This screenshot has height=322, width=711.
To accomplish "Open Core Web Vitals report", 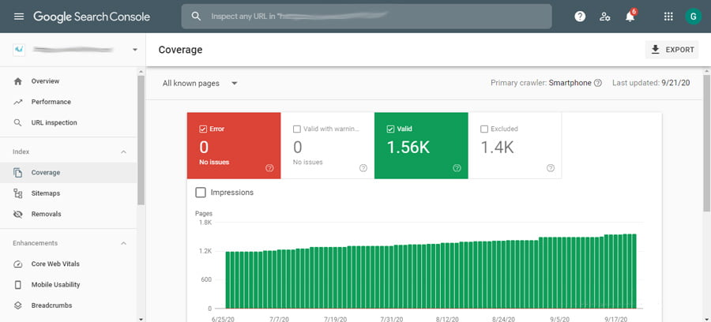I will coord(69,264).
